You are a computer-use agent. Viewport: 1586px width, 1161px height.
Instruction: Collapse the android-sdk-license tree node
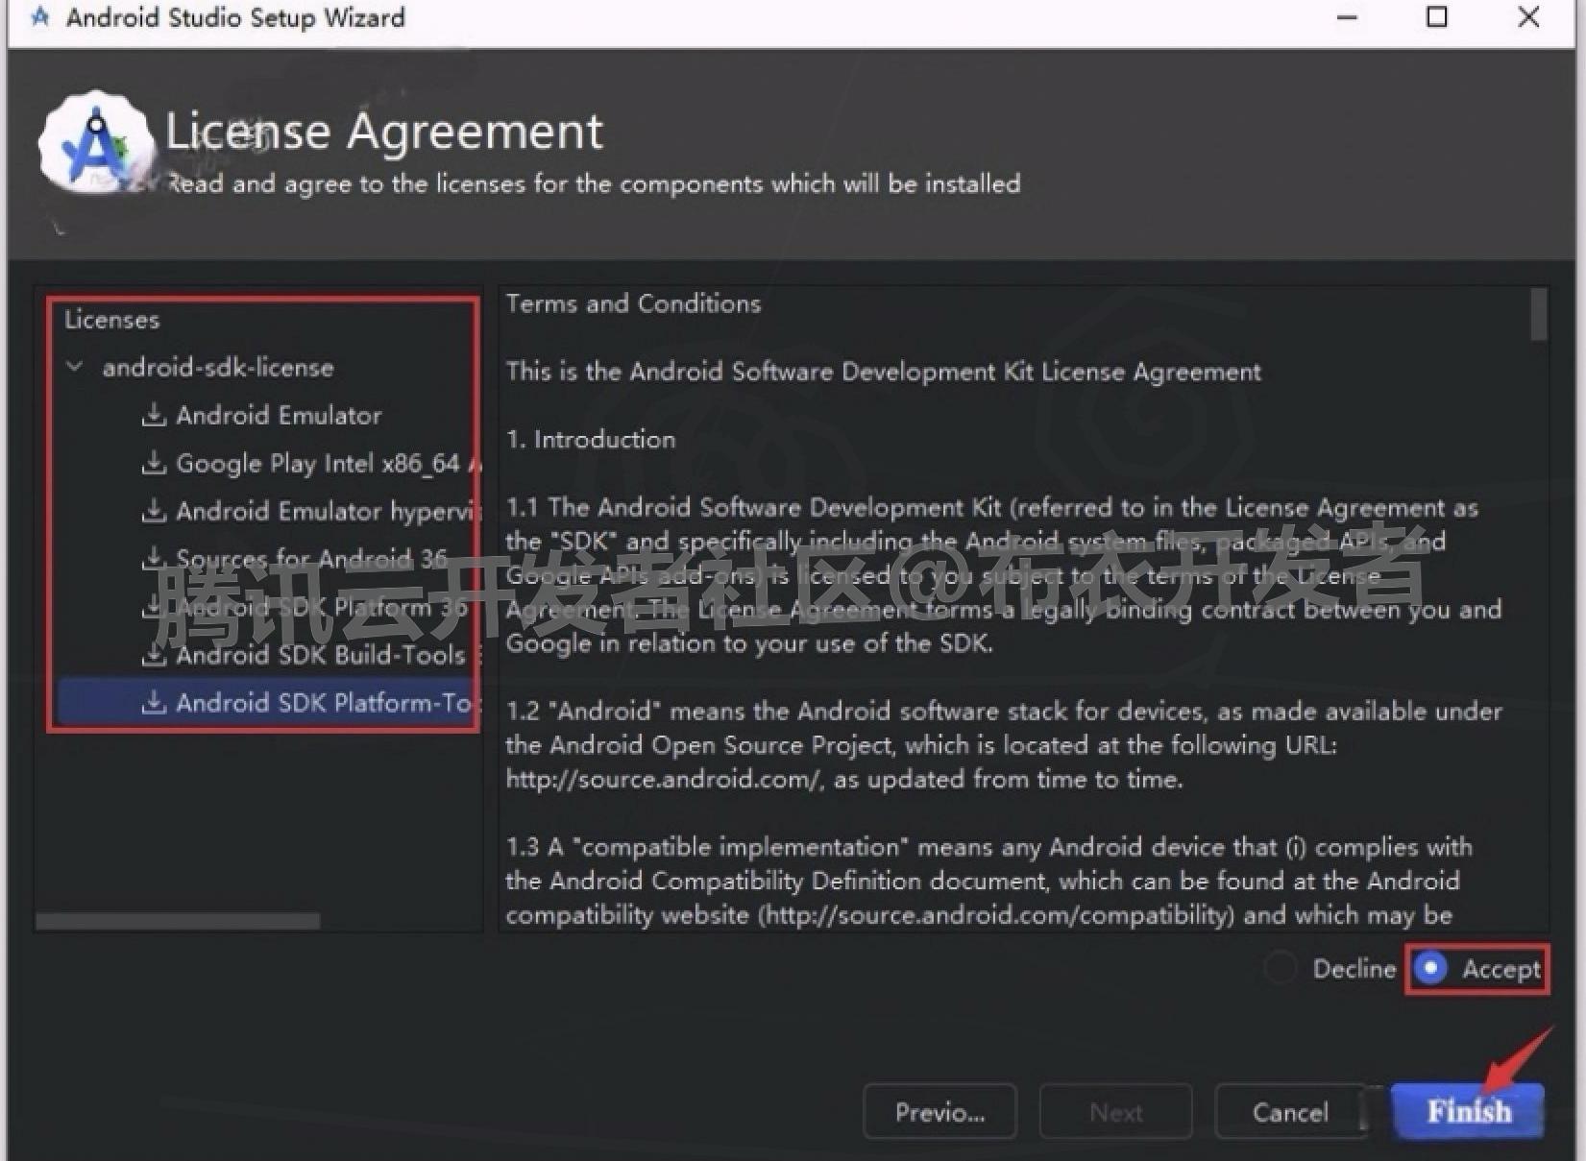(75, 367)
